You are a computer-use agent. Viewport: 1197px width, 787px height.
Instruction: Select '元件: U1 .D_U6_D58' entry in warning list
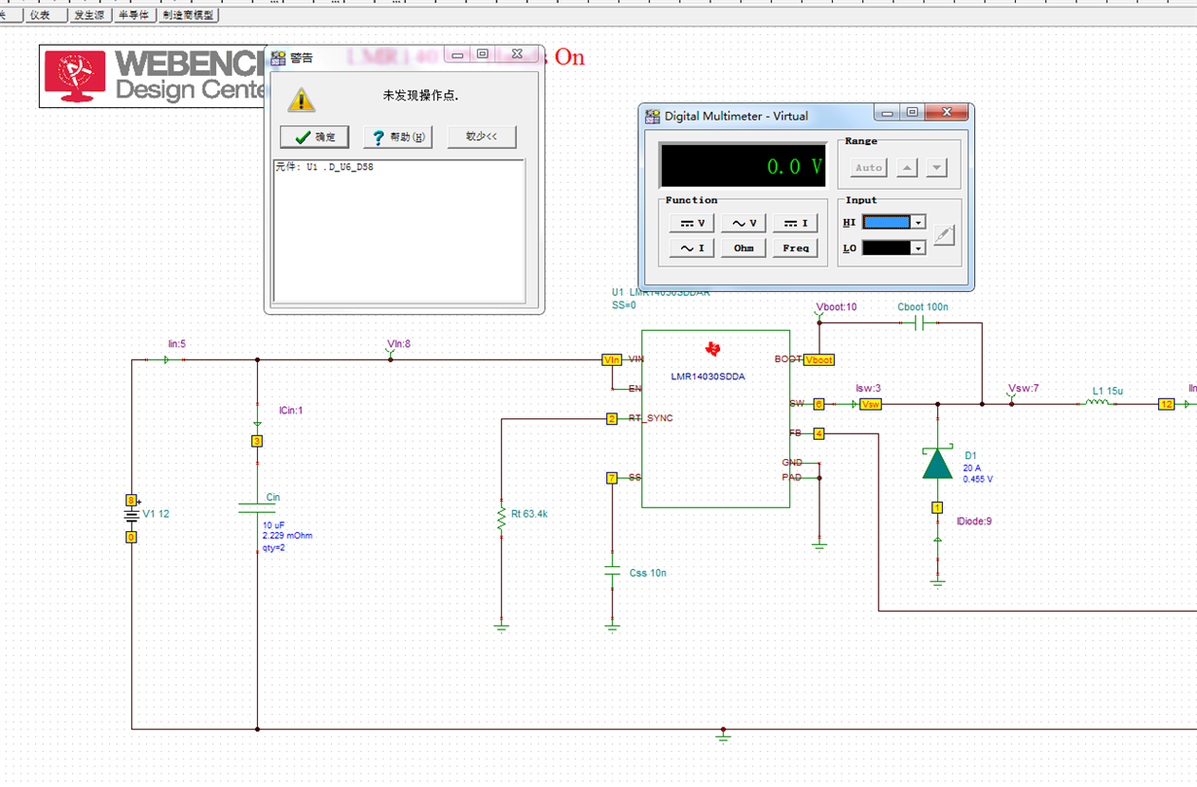click(325, 167)
